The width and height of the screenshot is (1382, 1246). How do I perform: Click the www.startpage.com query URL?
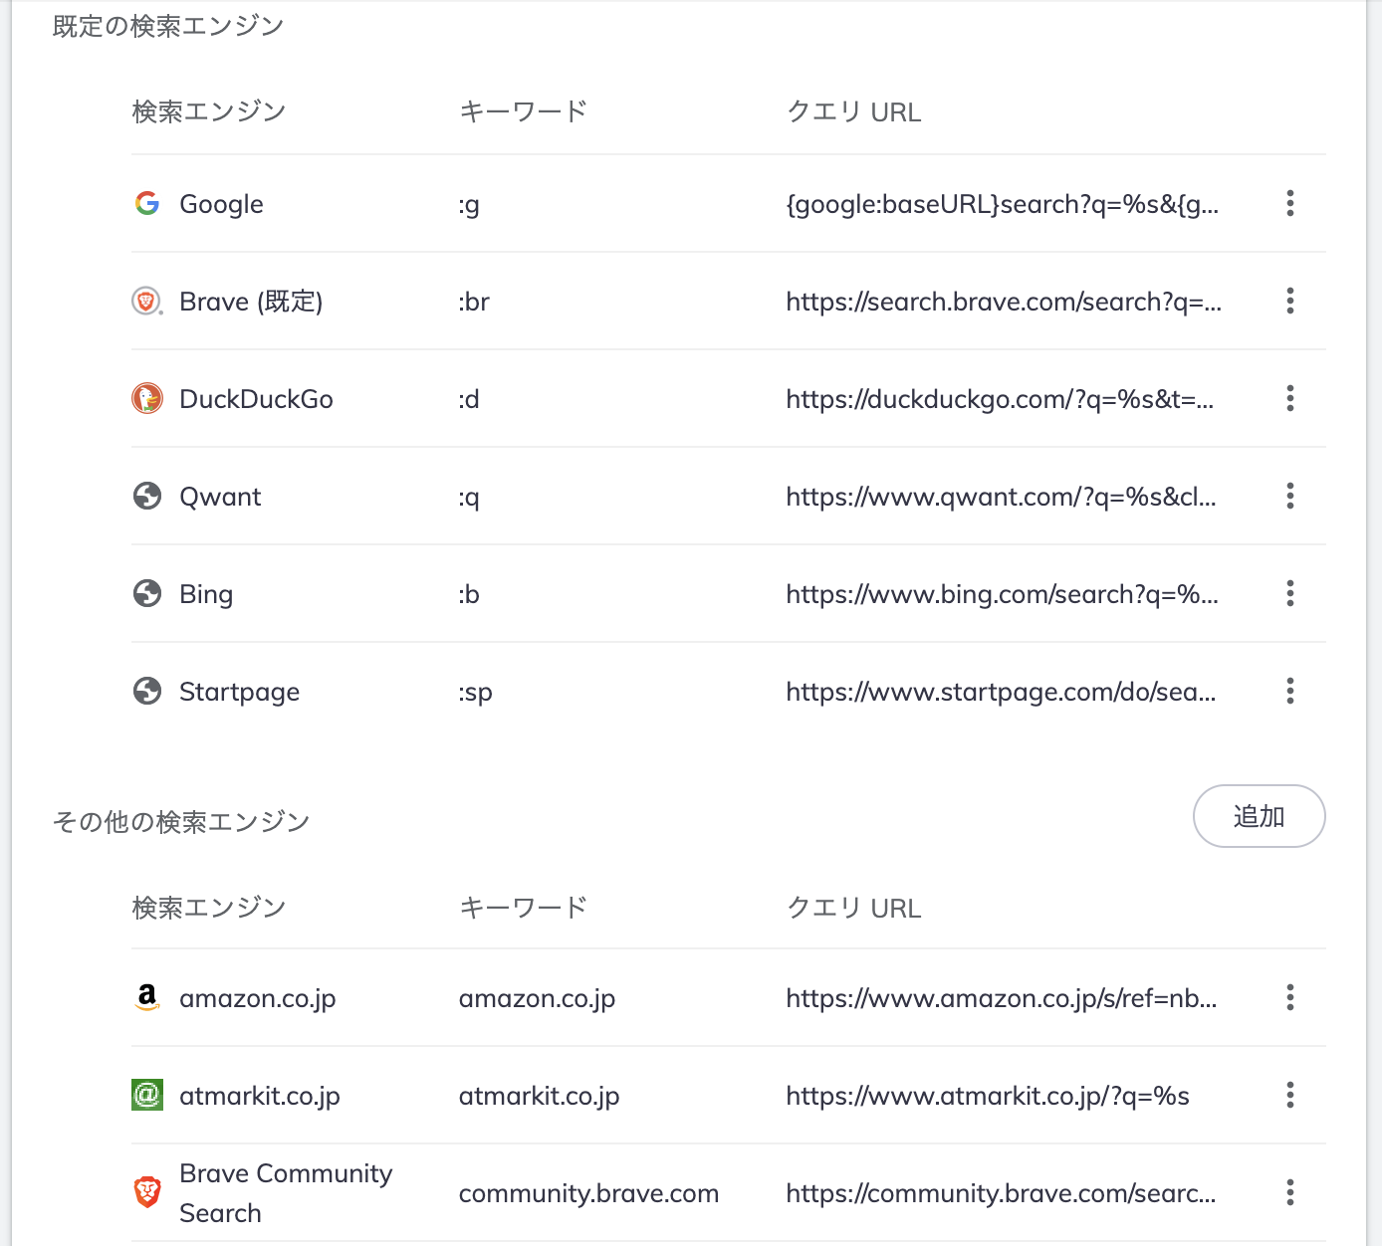1001,692
